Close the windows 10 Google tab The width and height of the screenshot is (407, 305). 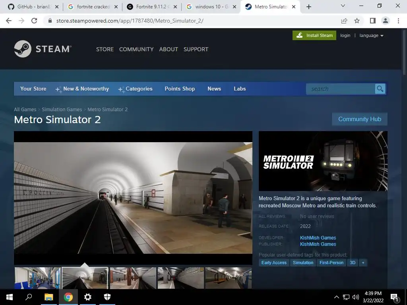tap(235, 7)
